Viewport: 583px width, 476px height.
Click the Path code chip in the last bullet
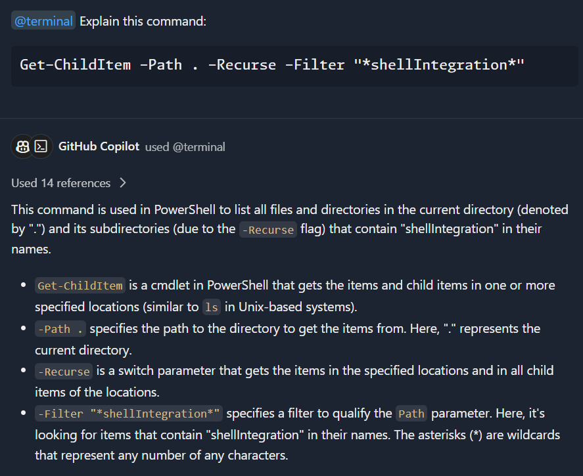pyautogui.click(x=411, y=414)
